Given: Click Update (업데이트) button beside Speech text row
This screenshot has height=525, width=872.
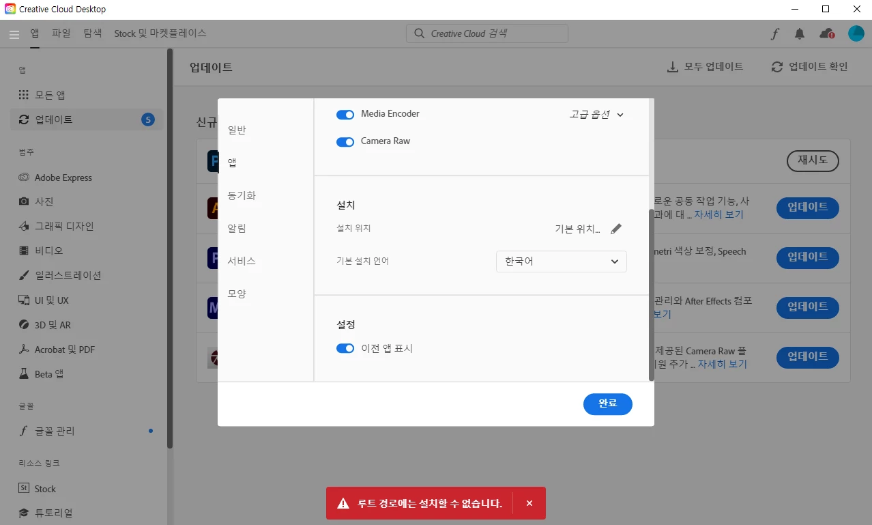Looking at the screenshot, I should tap(808, 257).
